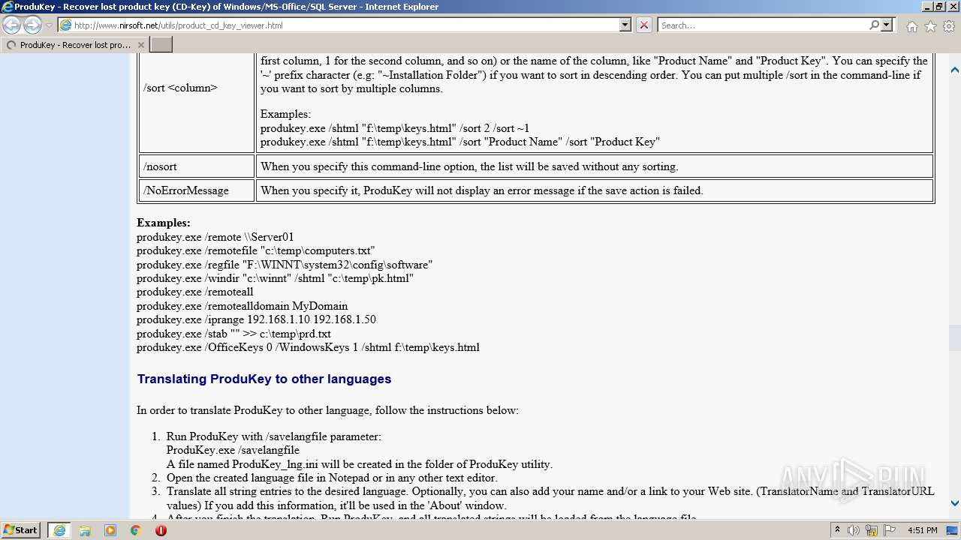Image resolution: width=961 pixels, height=540 pixels.
Task: Open Favorites with the star icon
Action: click(x=930, y=26)
